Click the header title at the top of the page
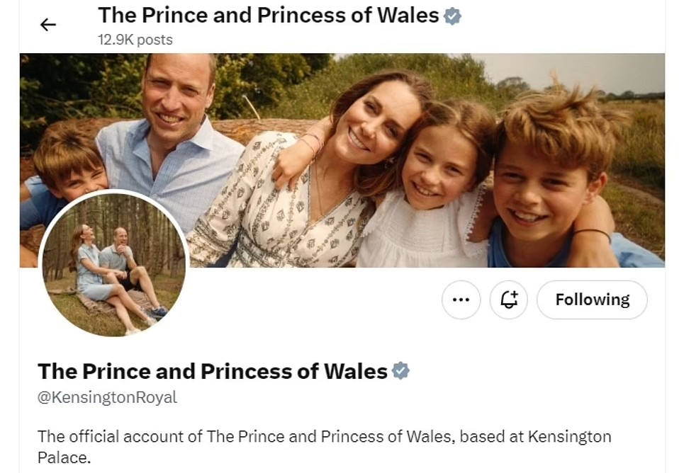The image size is (679, 473). tap(268, 15)
